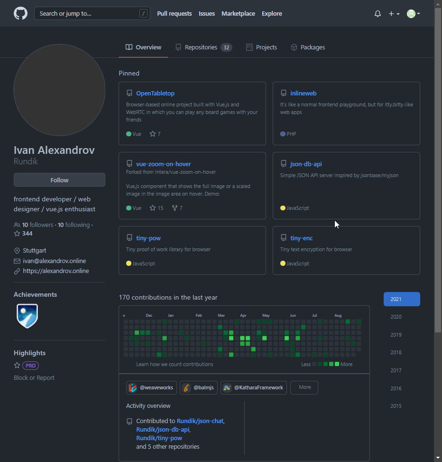Open Learn how we count contributions
Image resolution: width=442 pixels, height=462 pixels.
point(175,365)
